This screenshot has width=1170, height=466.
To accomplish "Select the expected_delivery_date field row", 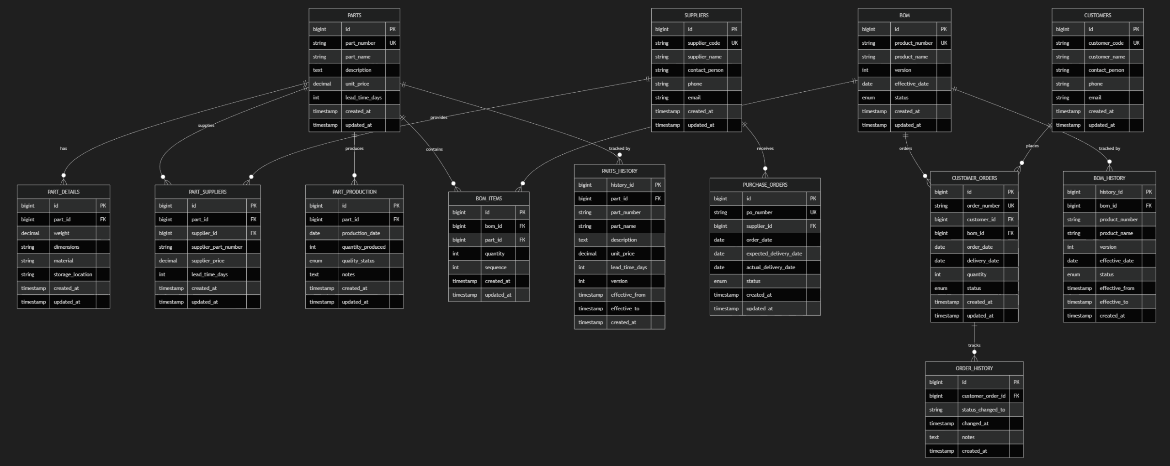I will (x=774, y=254).
